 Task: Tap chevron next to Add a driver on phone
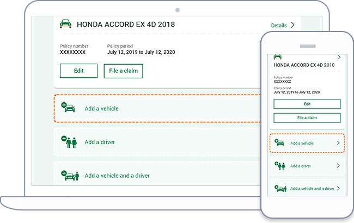pyautogui.click(x=338, y=166)
